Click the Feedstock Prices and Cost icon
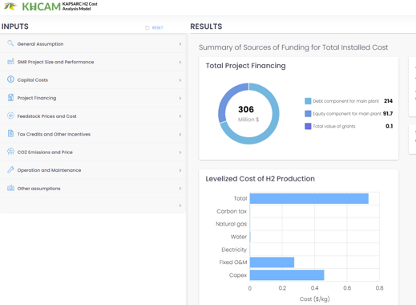Screen dimensions: 416x305 [10, 116]
